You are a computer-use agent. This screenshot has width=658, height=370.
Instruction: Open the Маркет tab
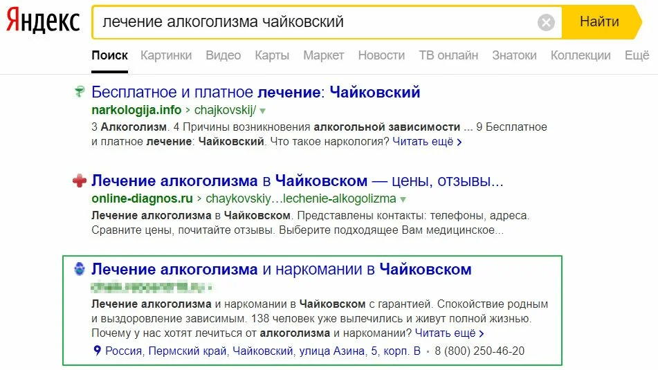point(324,55)
